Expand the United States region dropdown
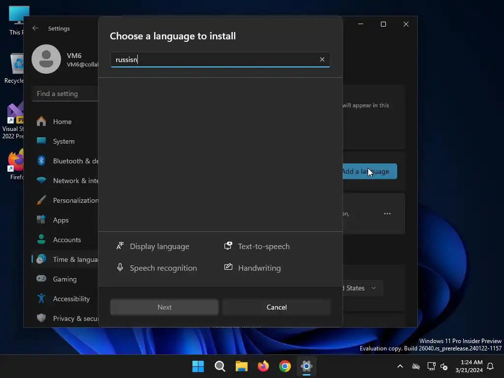504x378 pixels. tap(363, 288)
